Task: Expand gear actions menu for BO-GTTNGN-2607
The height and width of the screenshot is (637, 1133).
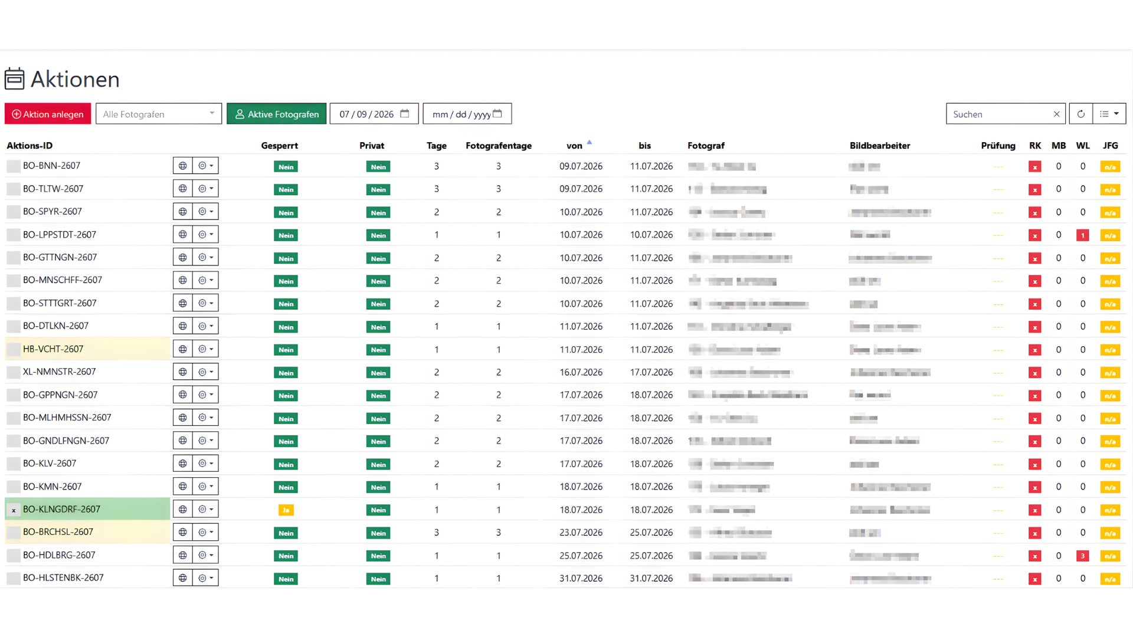Action: 205,257
